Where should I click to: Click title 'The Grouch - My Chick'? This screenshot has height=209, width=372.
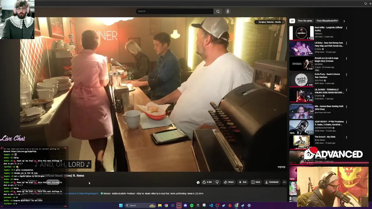coord(325,137)
